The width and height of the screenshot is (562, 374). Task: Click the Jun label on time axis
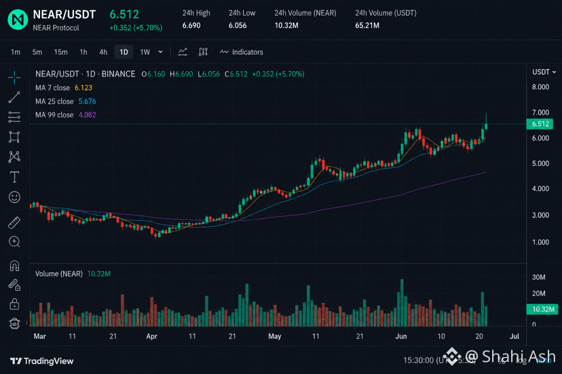pos(401,336)
